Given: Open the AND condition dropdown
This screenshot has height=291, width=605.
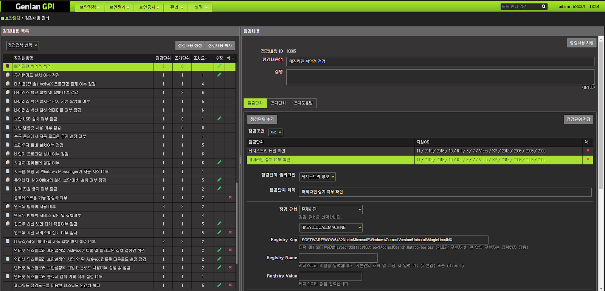Looking at the screenshot, I should [x=276, y=132].
